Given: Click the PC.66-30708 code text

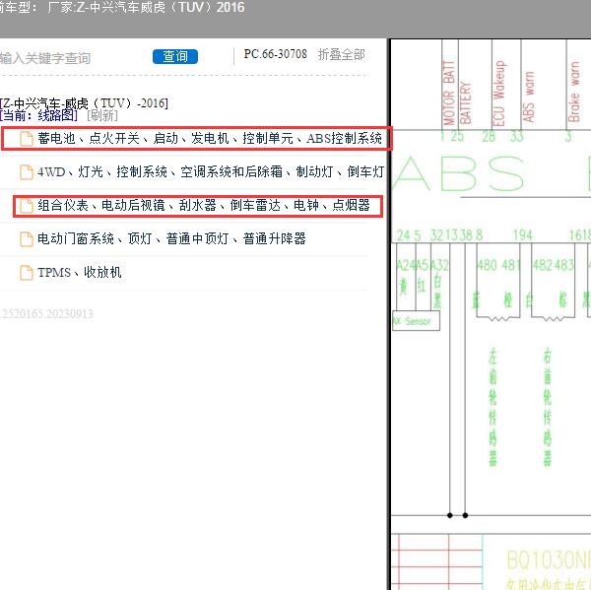Looking at the screenshot, I should [276, 54].
